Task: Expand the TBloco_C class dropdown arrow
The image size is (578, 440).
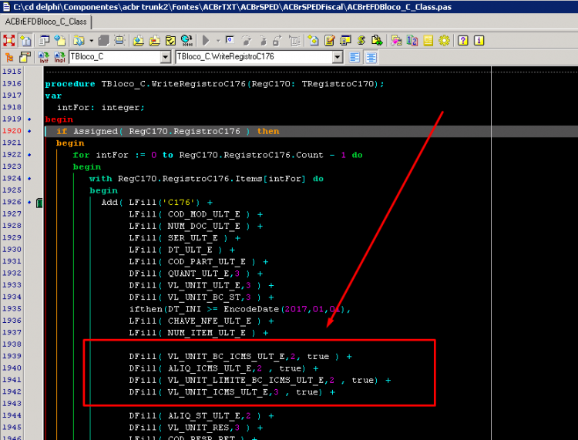Action: [166, 57]
